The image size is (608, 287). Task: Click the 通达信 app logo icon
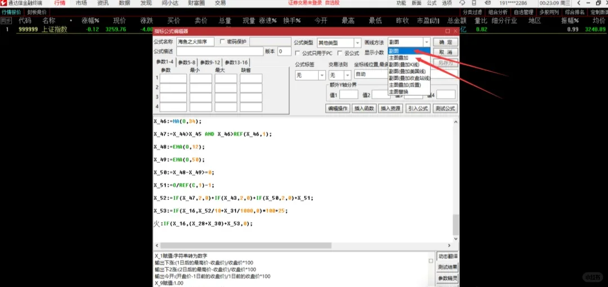4,3
